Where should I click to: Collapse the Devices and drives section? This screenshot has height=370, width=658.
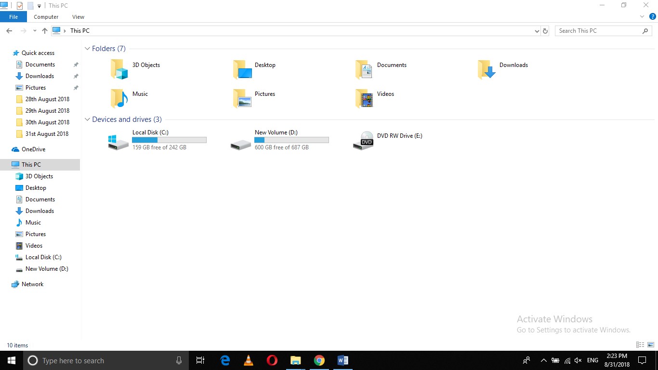[x=87, y=119]
